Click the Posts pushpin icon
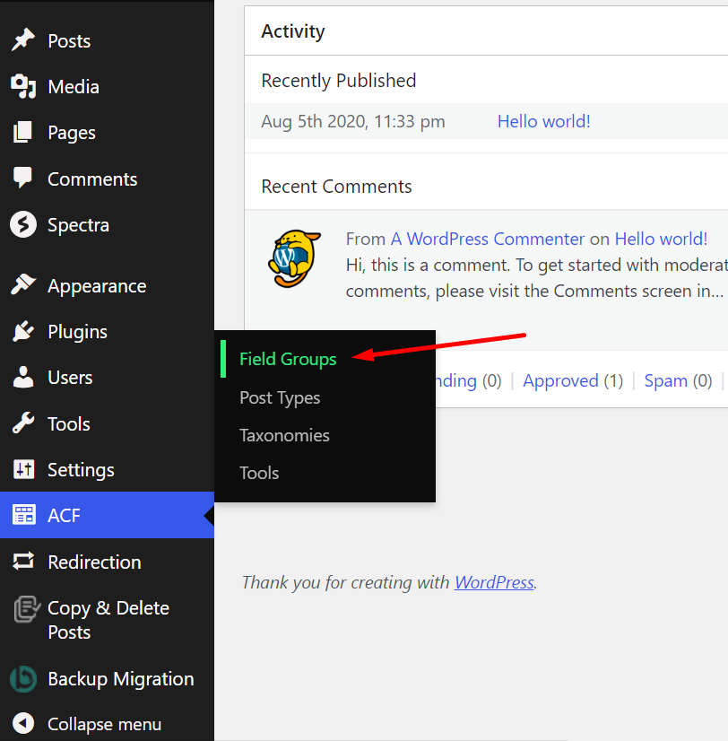The image size is (728, 741). tap(22, 40)
